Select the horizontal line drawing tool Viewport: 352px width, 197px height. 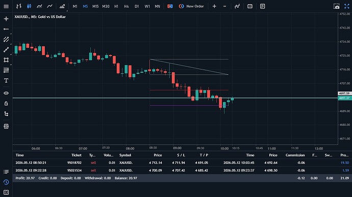6,29
